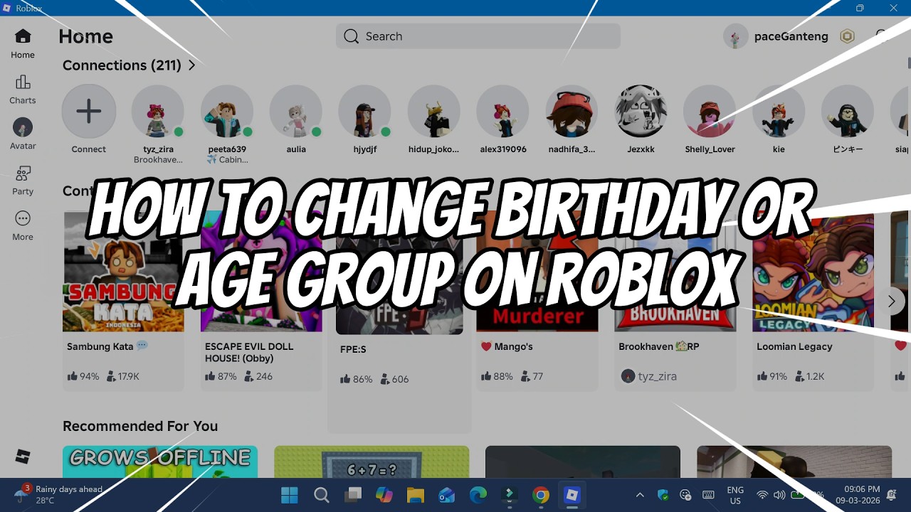Open the Windows Start menu
911x512 pixels.
pyautogui.click(x=290, y=495)
